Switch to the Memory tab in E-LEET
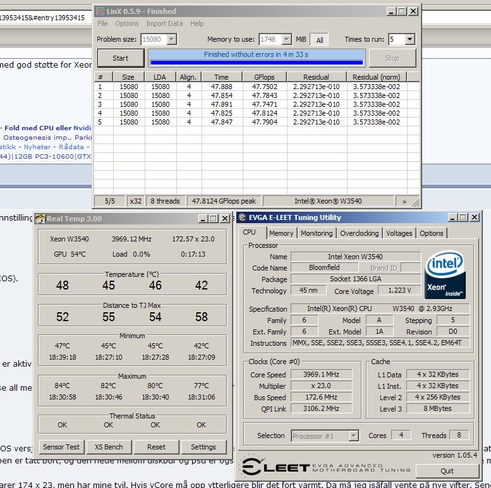491x488 pixels. pyautogui.click(x=281, y=233)
